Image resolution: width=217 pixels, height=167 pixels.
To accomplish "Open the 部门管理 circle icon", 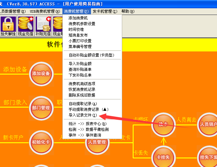I will 41,108.
